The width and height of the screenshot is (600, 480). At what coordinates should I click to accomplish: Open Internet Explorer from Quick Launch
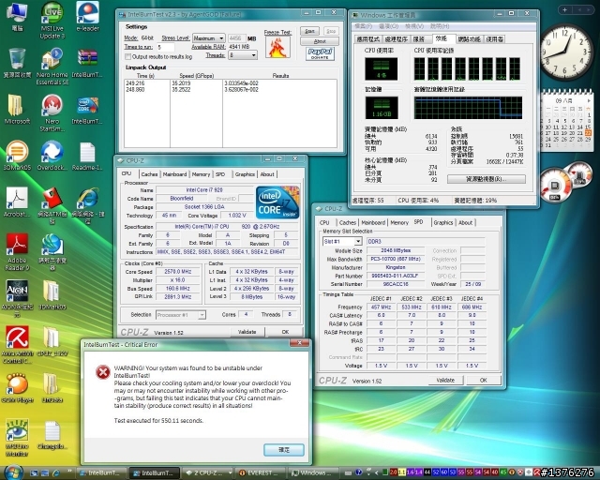coord(56,473)
